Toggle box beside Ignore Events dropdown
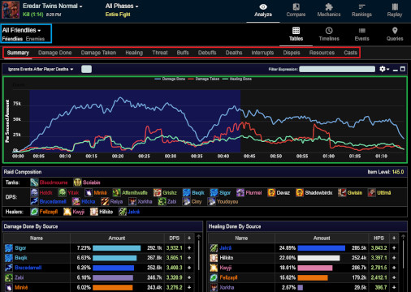The image size is (411, 292). pos(86,69)
